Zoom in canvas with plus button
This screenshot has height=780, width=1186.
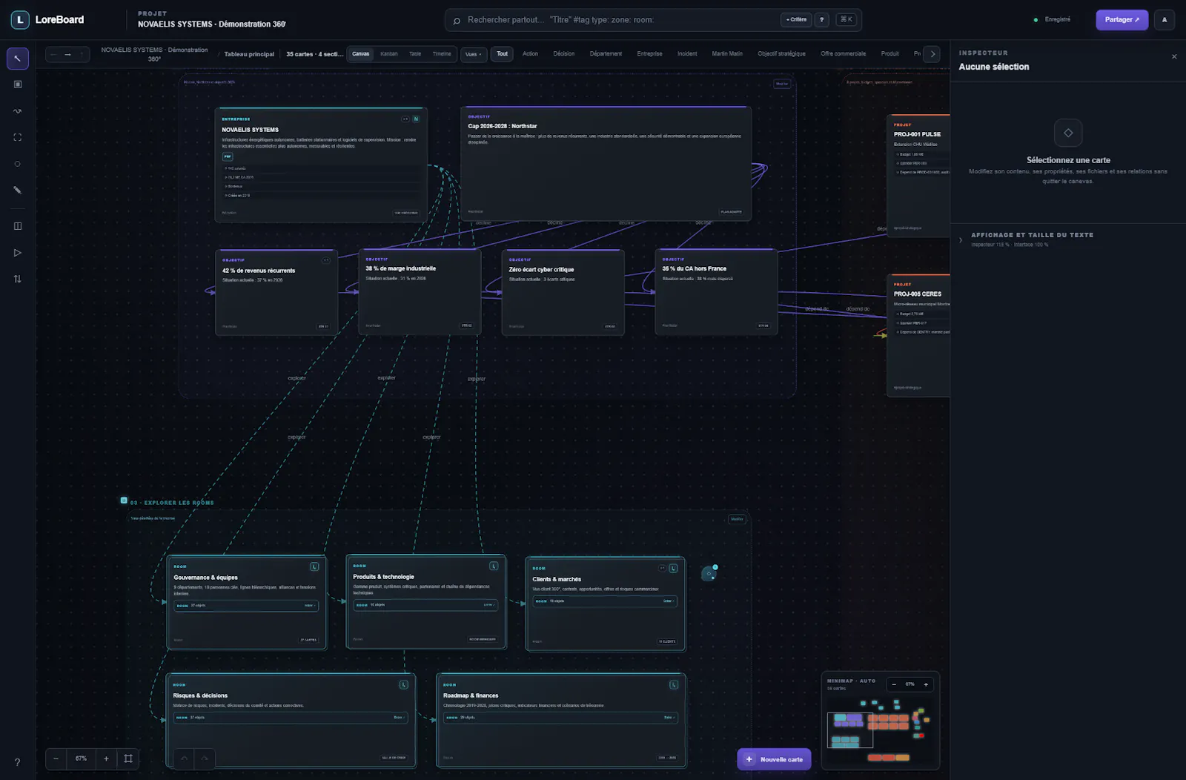106,758
